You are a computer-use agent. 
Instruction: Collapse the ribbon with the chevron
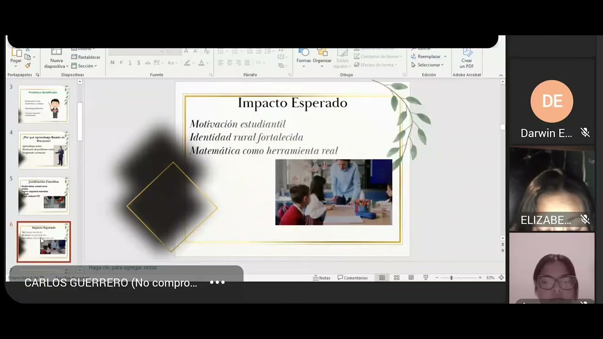point(501,75)
